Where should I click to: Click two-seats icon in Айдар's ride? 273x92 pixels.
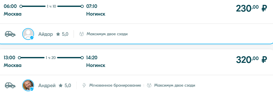81,34
